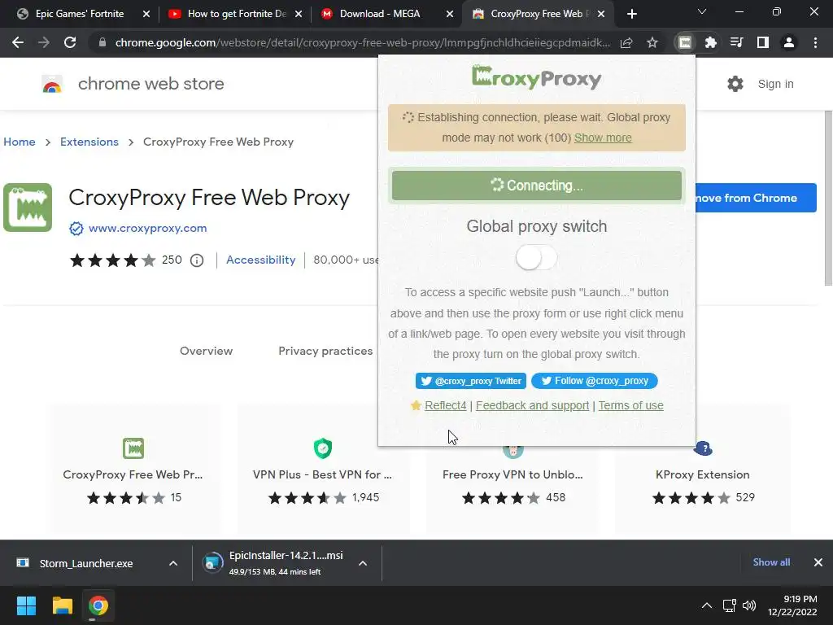Click Show more in connection notice
Viewport: 833px width, 625px height.
pos(603,138)
